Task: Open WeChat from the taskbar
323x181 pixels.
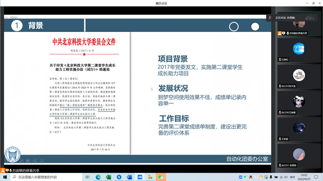Action: coord(161,177)
